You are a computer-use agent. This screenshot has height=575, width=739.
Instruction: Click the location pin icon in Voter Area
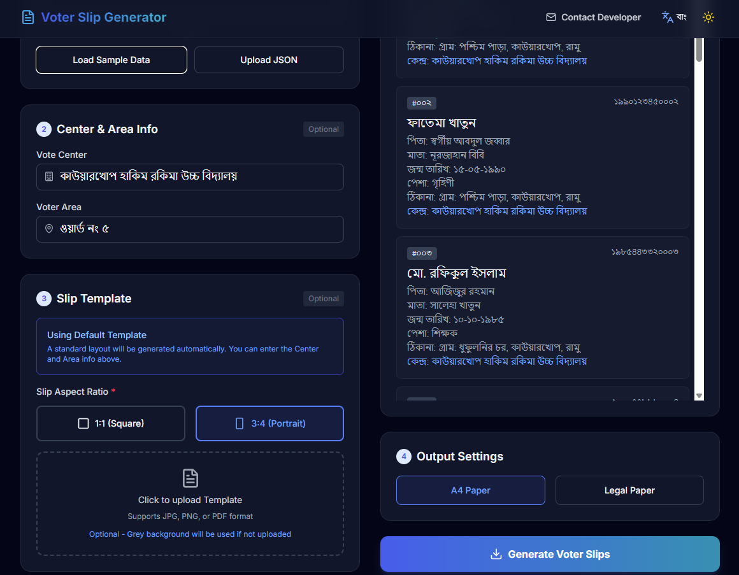point(49,229)
